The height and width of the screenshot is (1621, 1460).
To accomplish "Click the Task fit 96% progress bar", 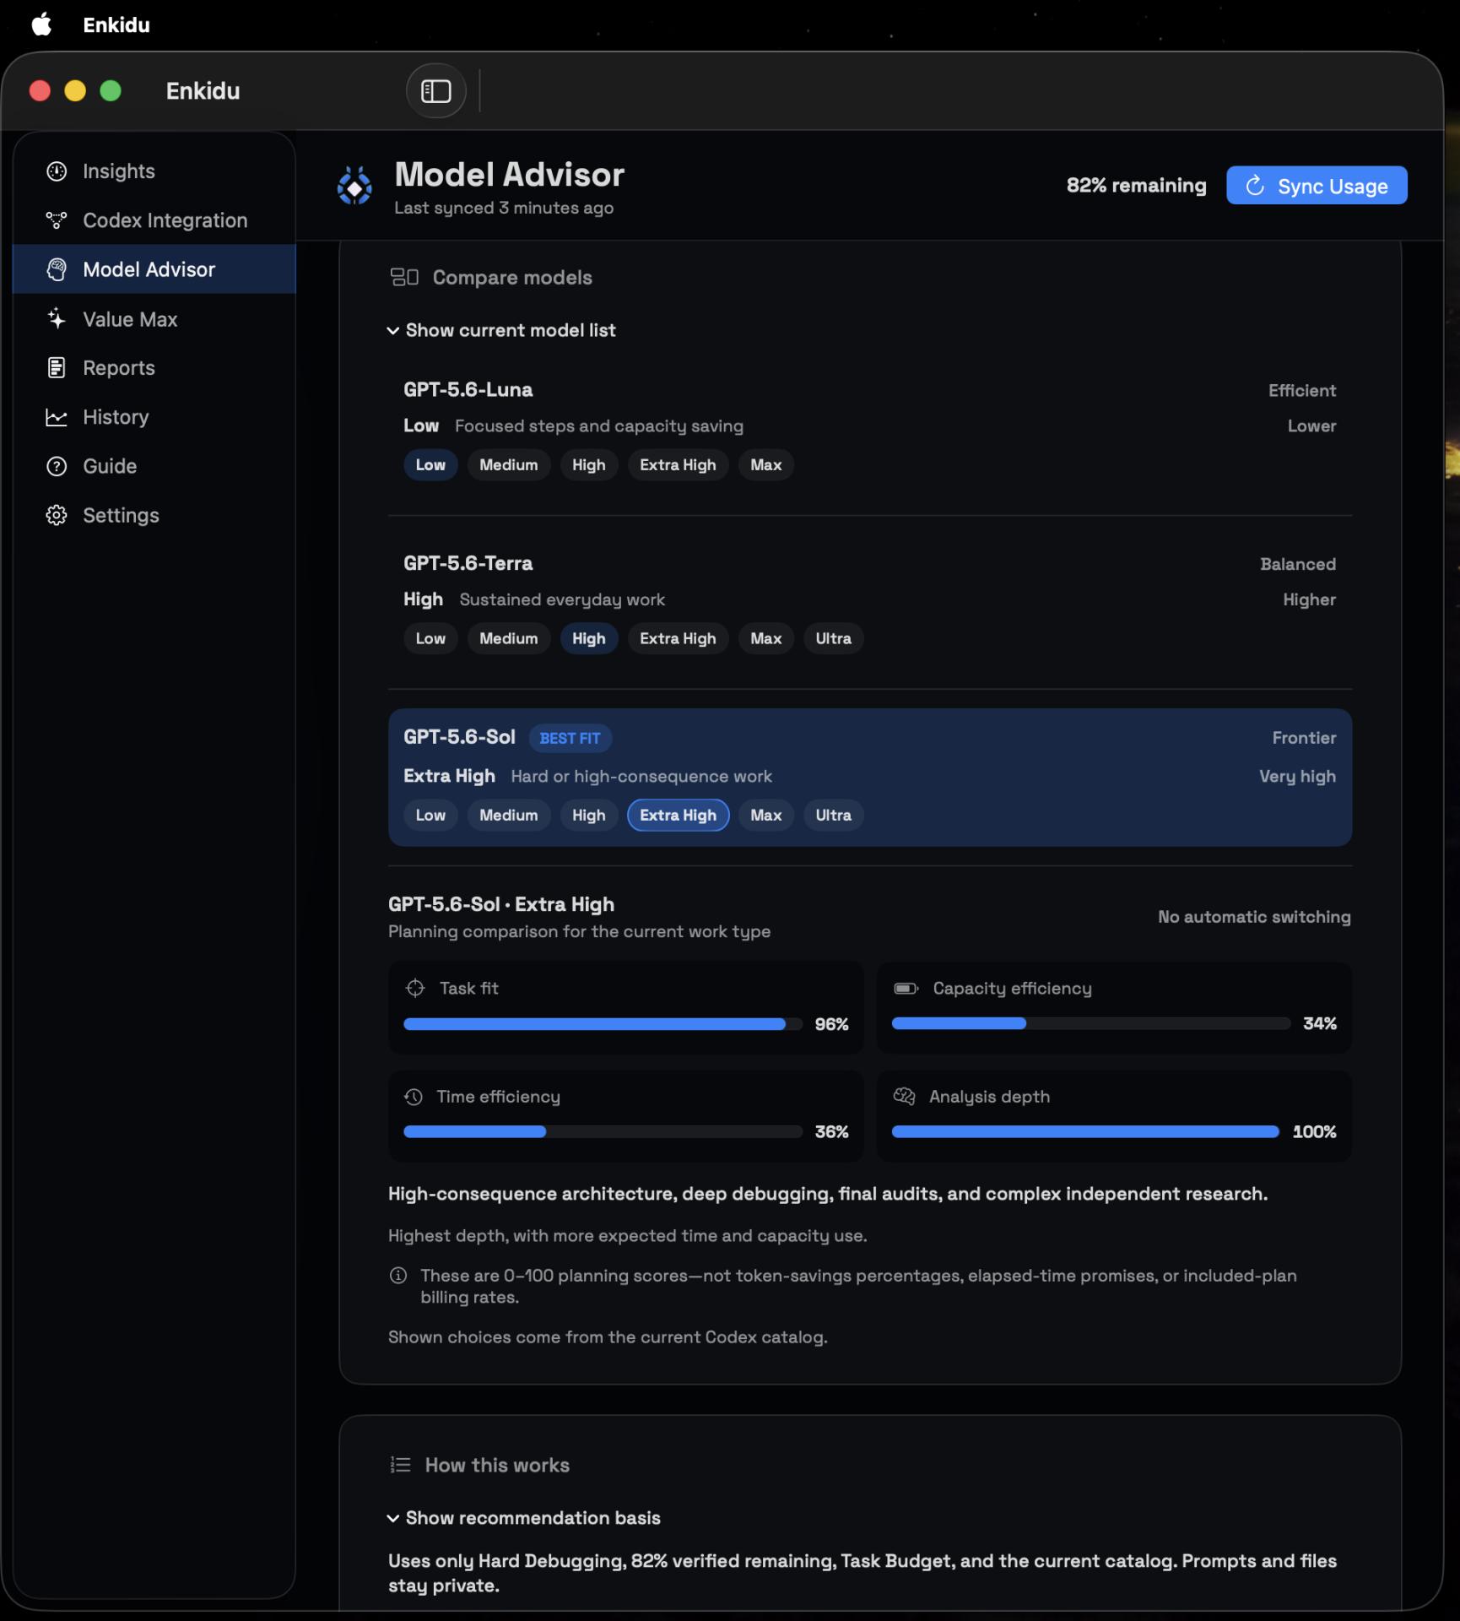I will point(603,1024).
